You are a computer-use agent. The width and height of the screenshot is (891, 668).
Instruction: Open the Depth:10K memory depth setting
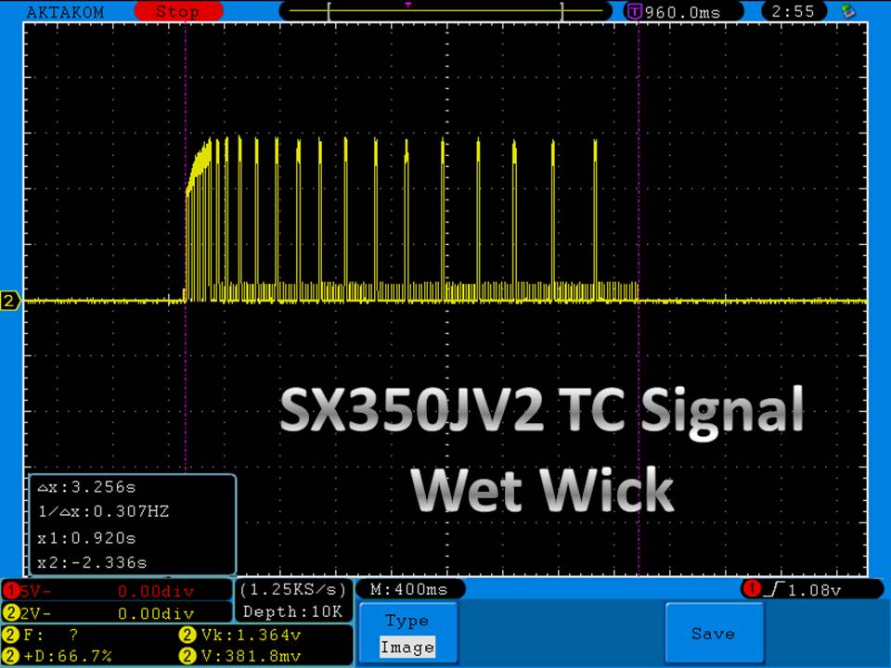(x=292, y=611)
